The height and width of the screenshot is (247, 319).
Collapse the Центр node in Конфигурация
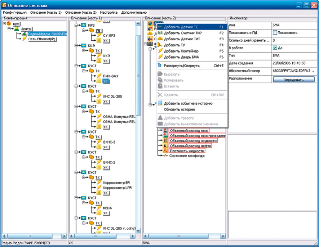11,29
